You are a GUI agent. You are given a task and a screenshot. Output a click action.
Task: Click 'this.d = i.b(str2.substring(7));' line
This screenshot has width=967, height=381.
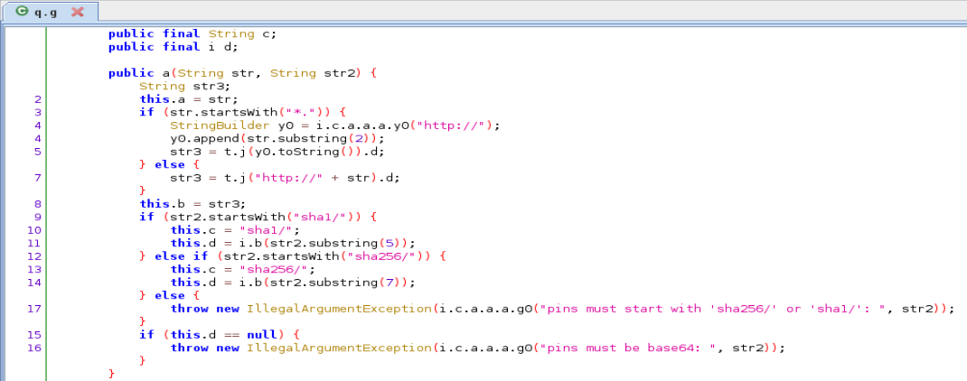tap(292, 283)
